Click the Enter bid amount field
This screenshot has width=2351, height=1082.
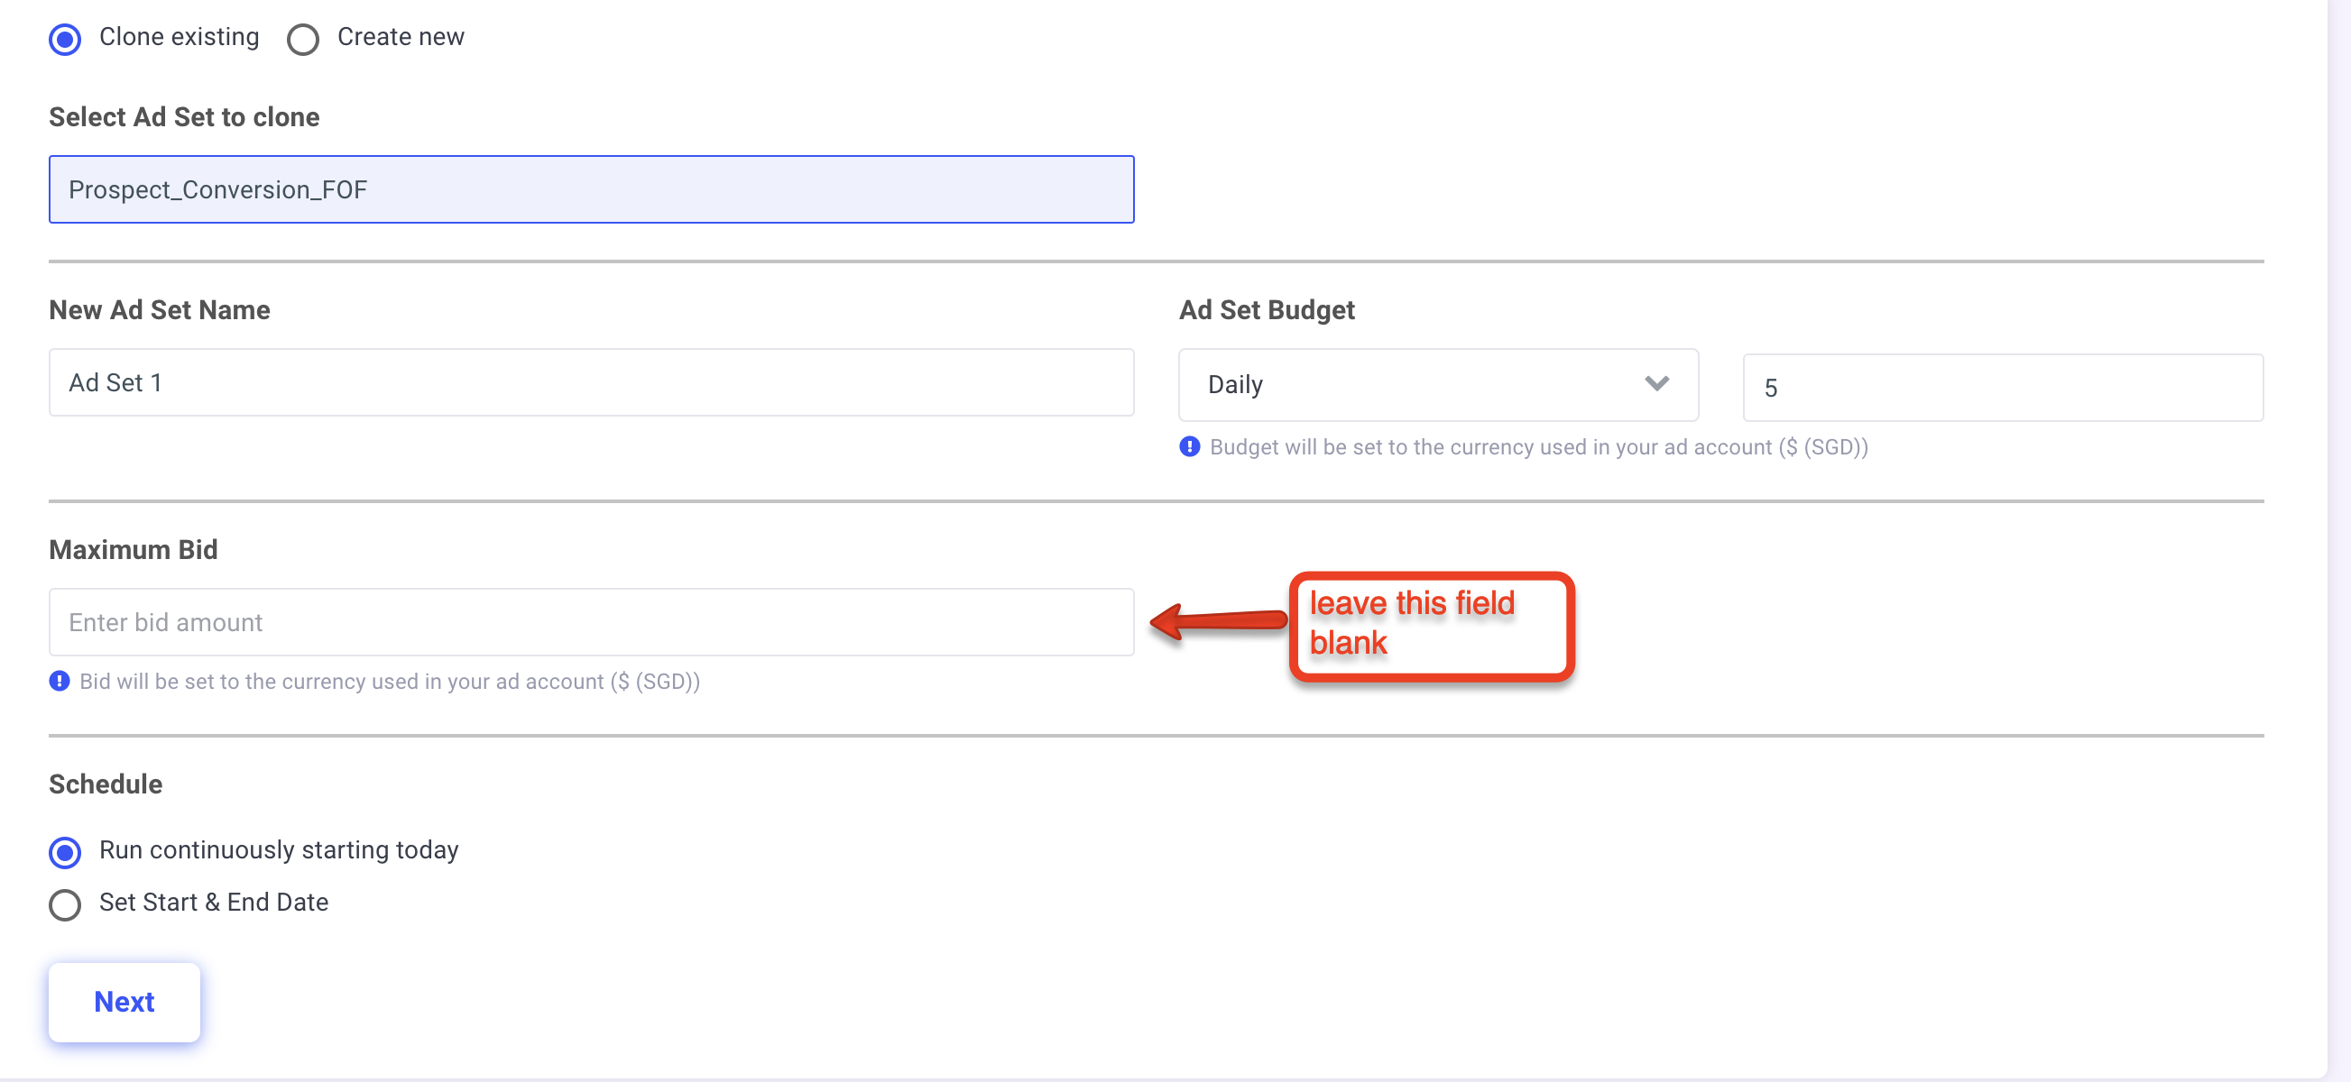click(x=592, y=622)
